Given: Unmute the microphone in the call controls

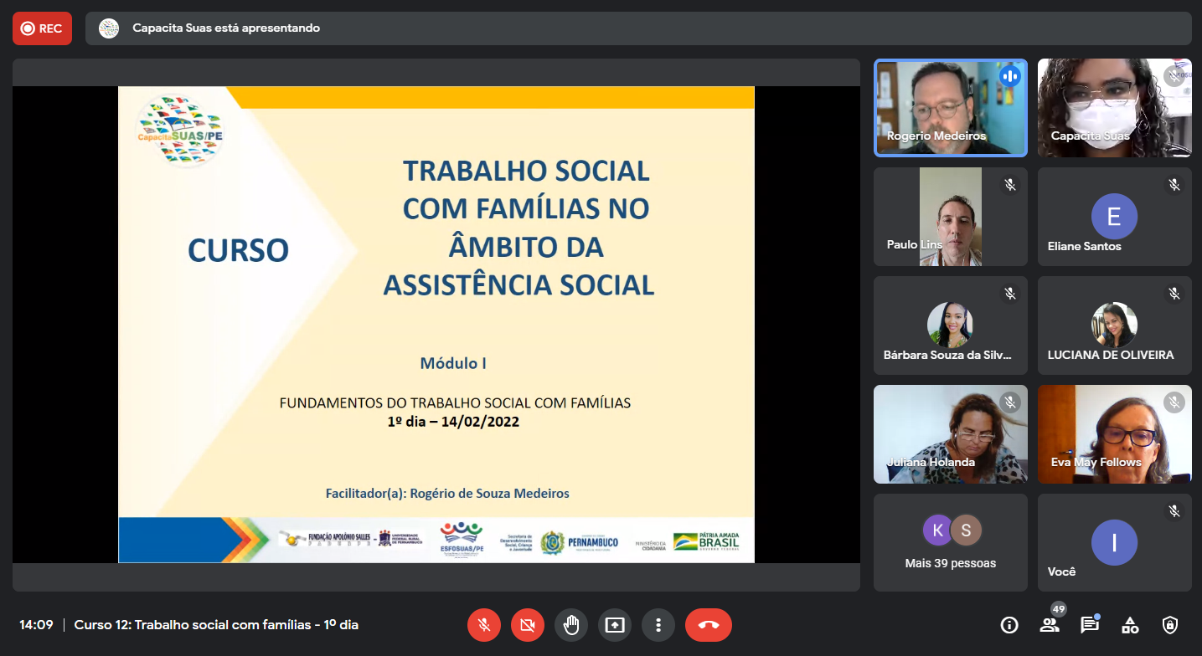Looking at the screenshot, I should [x=484, y=625].
